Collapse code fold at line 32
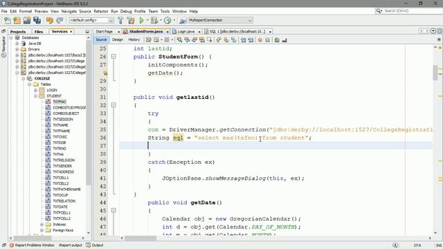Screen dimensions: 443x249 (114, 105)
